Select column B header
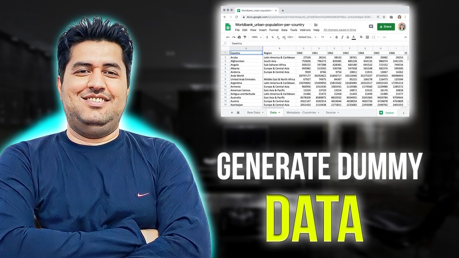This screenshot has width=459, height=258. pos(279,48)
